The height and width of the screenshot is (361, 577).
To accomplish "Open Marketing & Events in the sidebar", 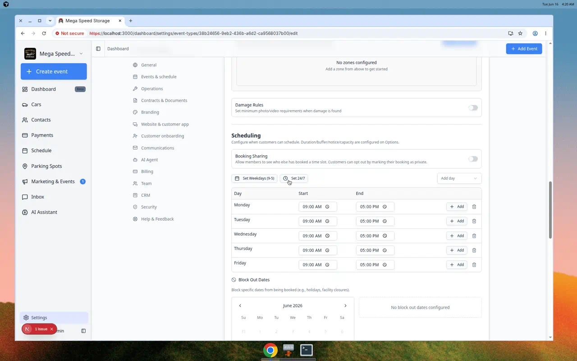I will [54, 181].
